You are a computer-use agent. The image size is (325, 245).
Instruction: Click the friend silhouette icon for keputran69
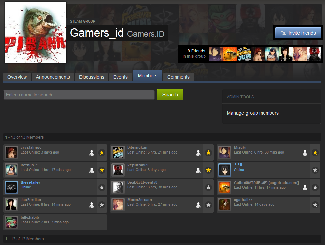point(198,170)
